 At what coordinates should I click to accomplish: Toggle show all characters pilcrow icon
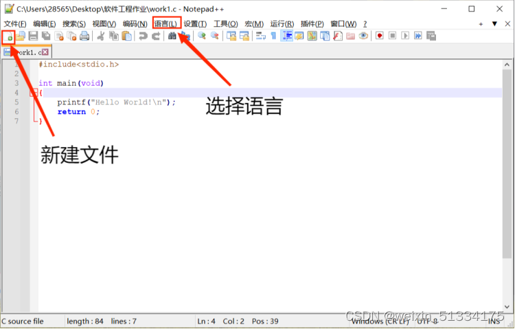coord(273,36)
